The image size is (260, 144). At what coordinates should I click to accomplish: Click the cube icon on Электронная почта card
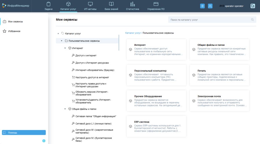click(194, 101)
